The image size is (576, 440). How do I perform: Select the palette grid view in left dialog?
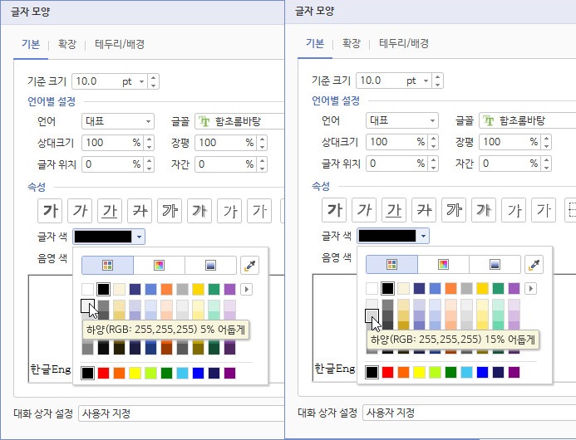(107, 265)
